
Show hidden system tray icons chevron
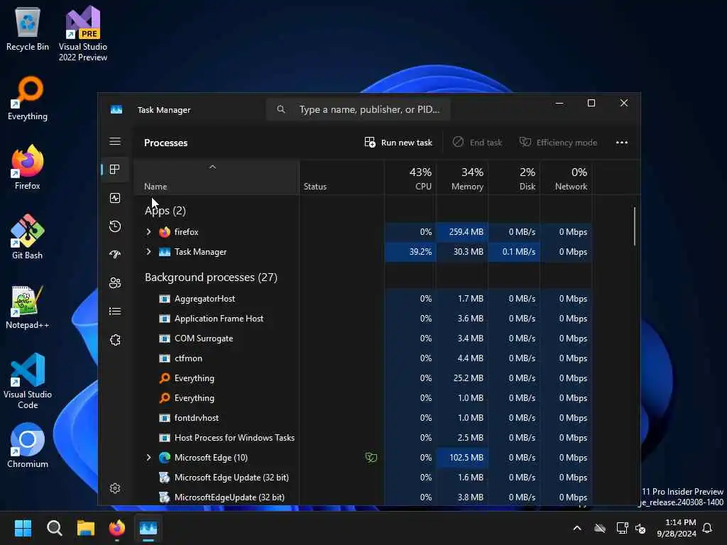click(577, 528)
